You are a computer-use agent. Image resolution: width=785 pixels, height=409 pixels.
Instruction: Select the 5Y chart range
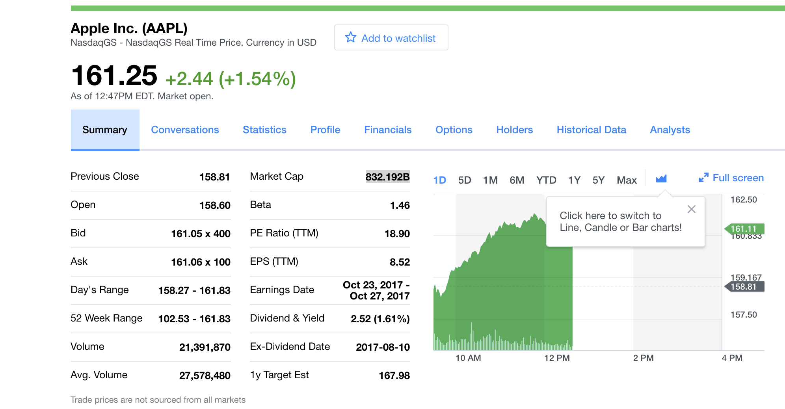pos(598,180)
